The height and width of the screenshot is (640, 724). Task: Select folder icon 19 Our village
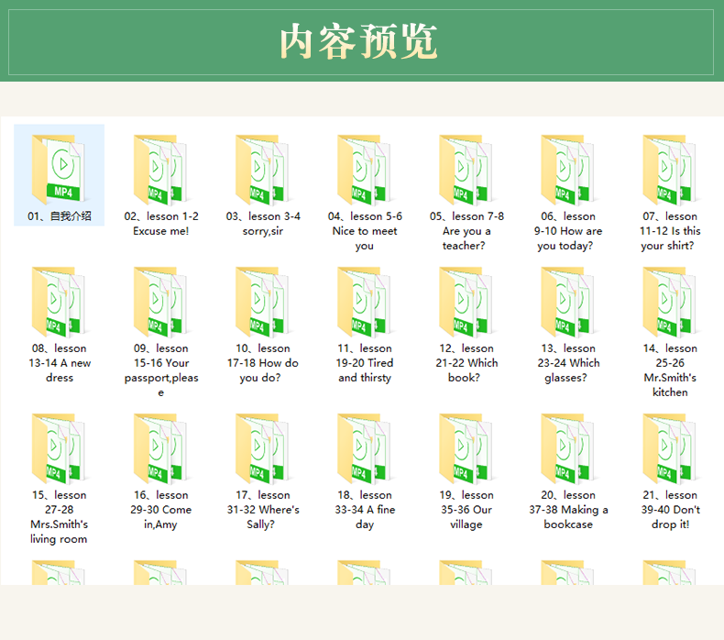pyautogui.click(x=466, y=448)
